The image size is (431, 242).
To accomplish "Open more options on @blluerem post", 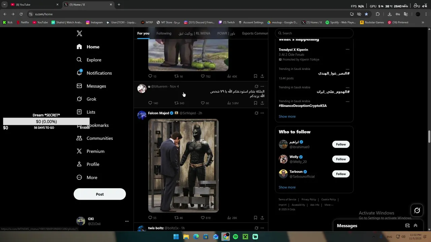I will 262,86.
